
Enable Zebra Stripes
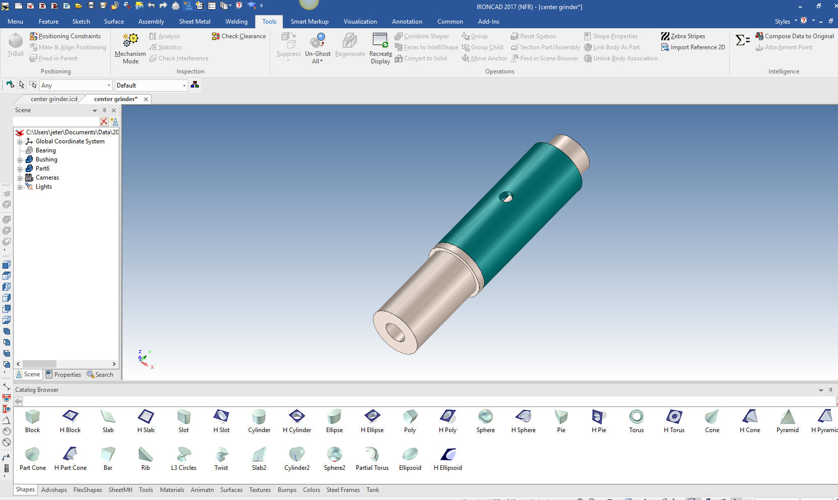(x=683, y=36)
